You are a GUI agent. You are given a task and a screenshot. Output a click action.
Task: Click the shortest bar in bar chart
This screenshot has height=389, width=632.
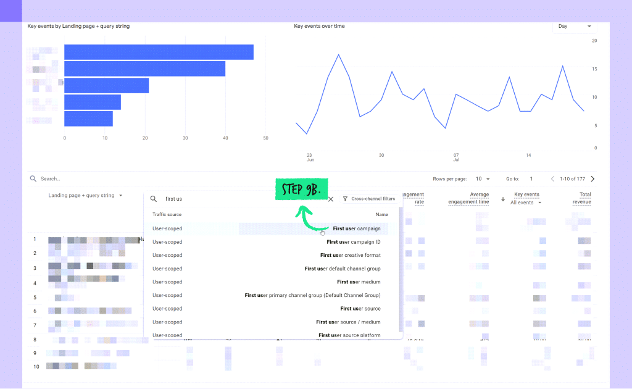coord(89,119)
